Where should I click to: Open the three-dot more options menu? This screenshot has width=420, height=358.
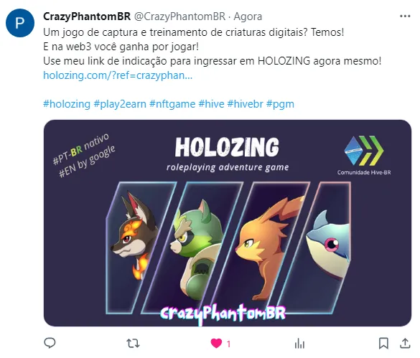pyautogui.click(x=405, y=17)
